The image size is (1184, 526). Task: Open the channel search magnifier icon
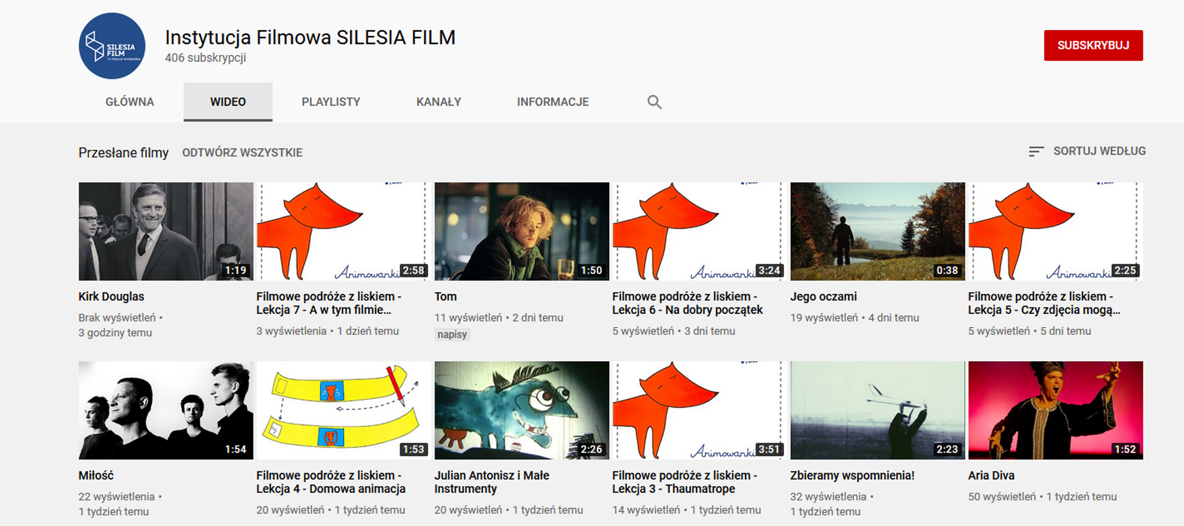654,102
